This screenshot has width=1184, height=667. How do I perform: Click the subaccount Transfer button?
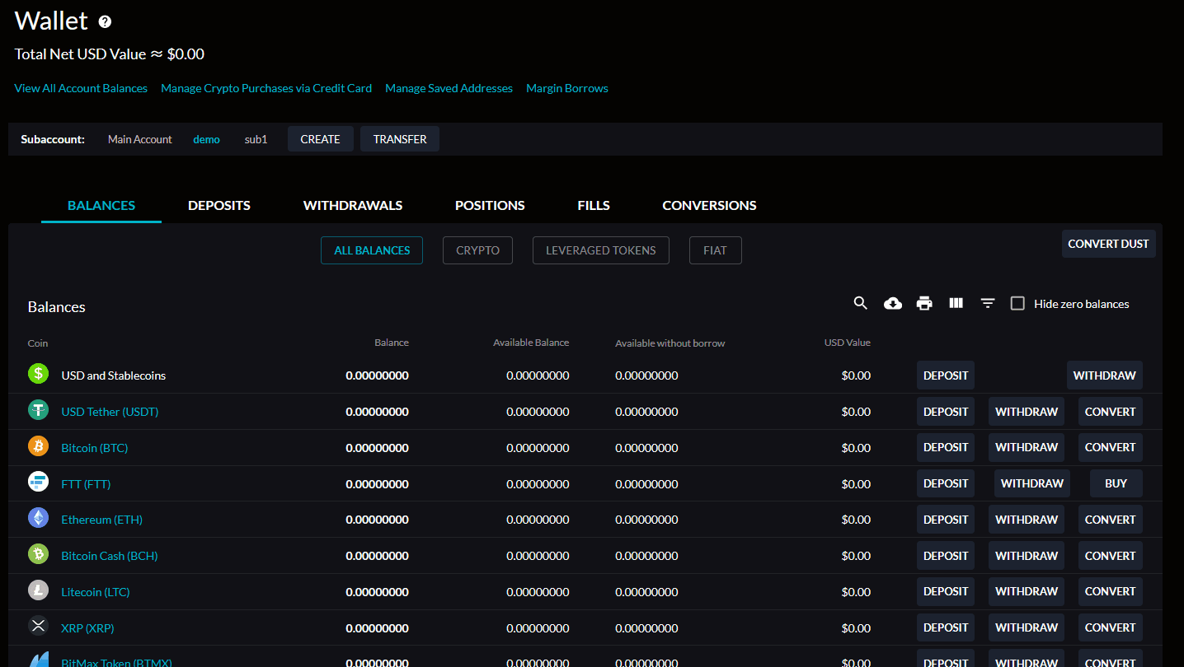400,139
